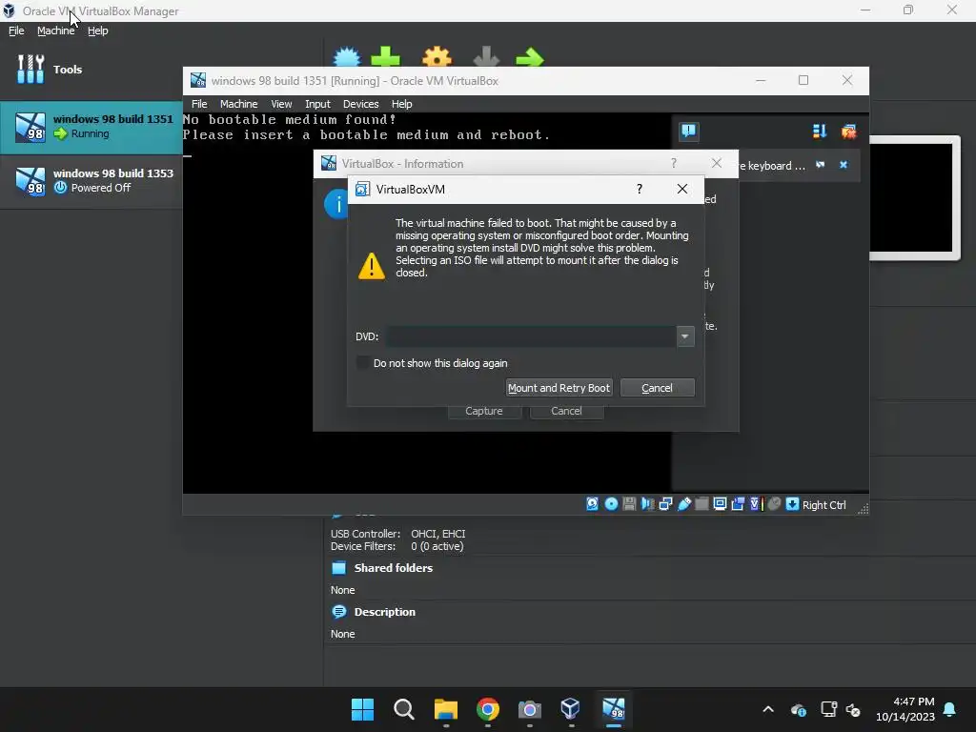This screenshot has height=732, width=976.
Task: Expand the DVD dropdown arrow
Action: pyautogui.click(x=684, y=336)
